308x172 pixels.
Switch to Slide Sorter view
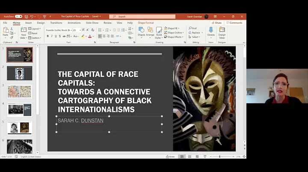190,157
